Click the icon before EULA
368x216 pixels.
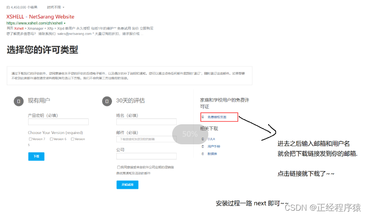(203, 139)
